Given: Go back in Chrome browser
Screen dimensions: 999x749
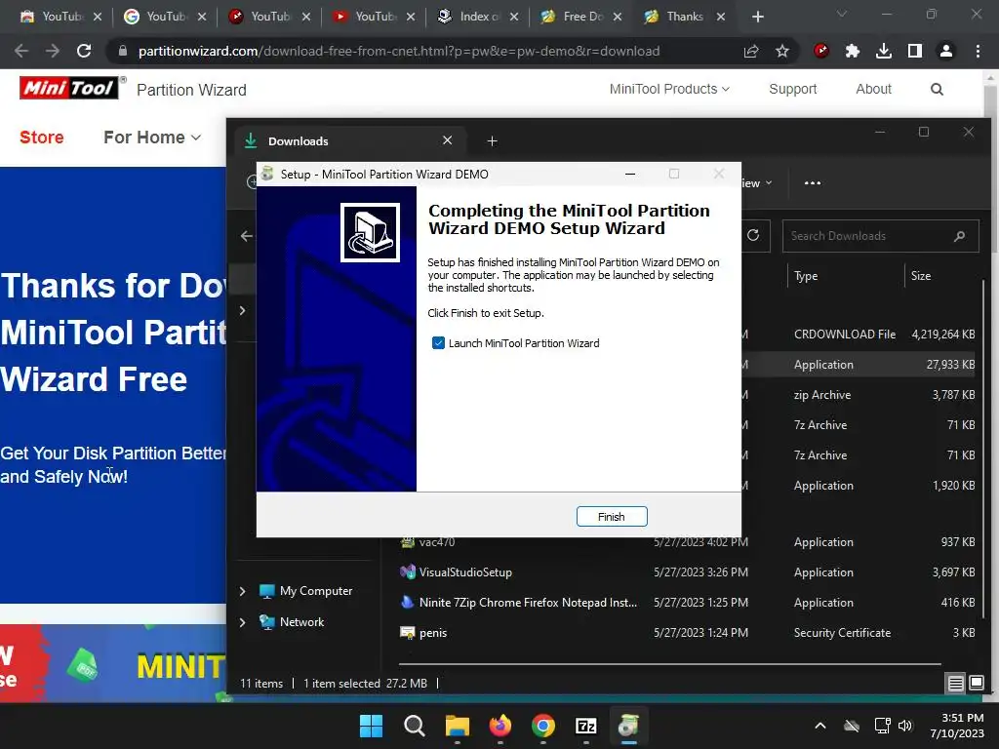Looking at the screenshot, I should click(x=21, y=51).
